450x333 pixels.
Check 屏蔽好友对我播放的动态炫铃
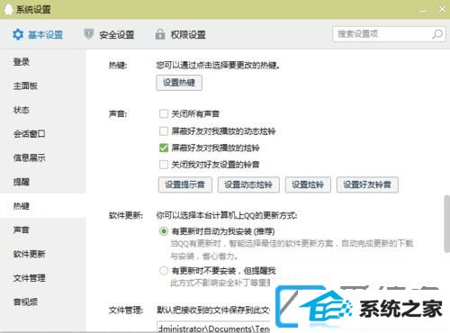(x=164, y=130)
